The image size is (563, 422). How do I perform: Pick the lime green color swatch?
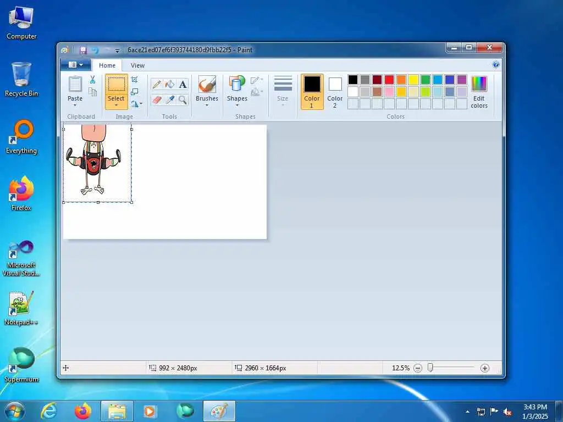point(426,92)
